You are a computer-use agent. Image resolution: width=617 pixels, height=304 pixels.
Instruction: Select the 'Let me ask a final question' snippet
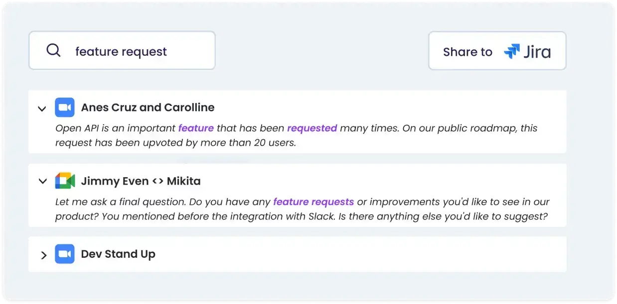[302, 209]
